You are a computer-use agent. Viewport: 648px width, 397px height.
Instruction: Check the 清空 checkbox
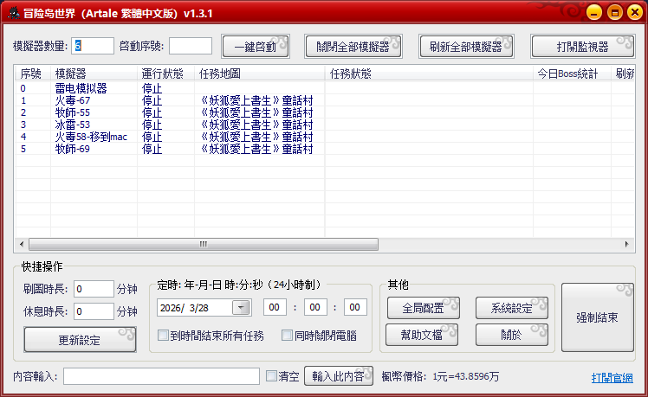[271, 376]
